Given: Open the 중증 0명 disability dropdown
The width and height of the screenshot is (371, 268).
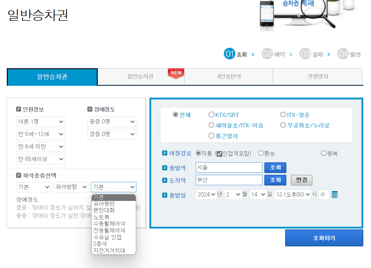Looking at the screenshot, I should [112, 122].
